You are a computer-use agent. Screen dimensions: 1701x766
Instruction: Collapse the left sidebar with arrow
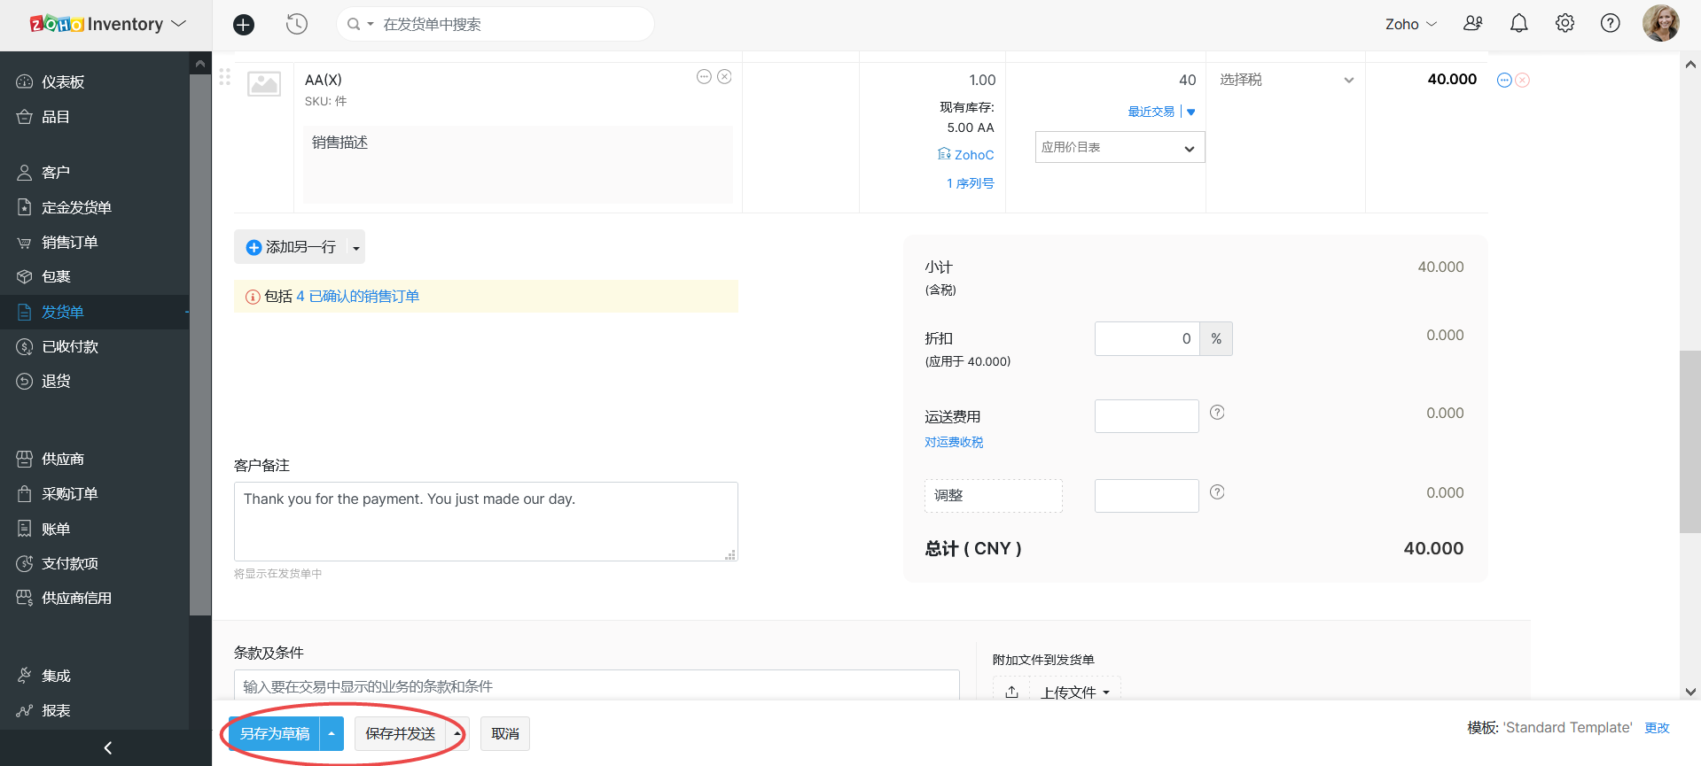tap(107, 747)
